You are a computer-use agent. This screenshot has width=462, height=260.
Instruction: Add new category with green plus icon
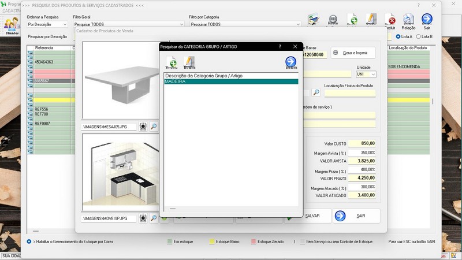click(x=172, y=62)
